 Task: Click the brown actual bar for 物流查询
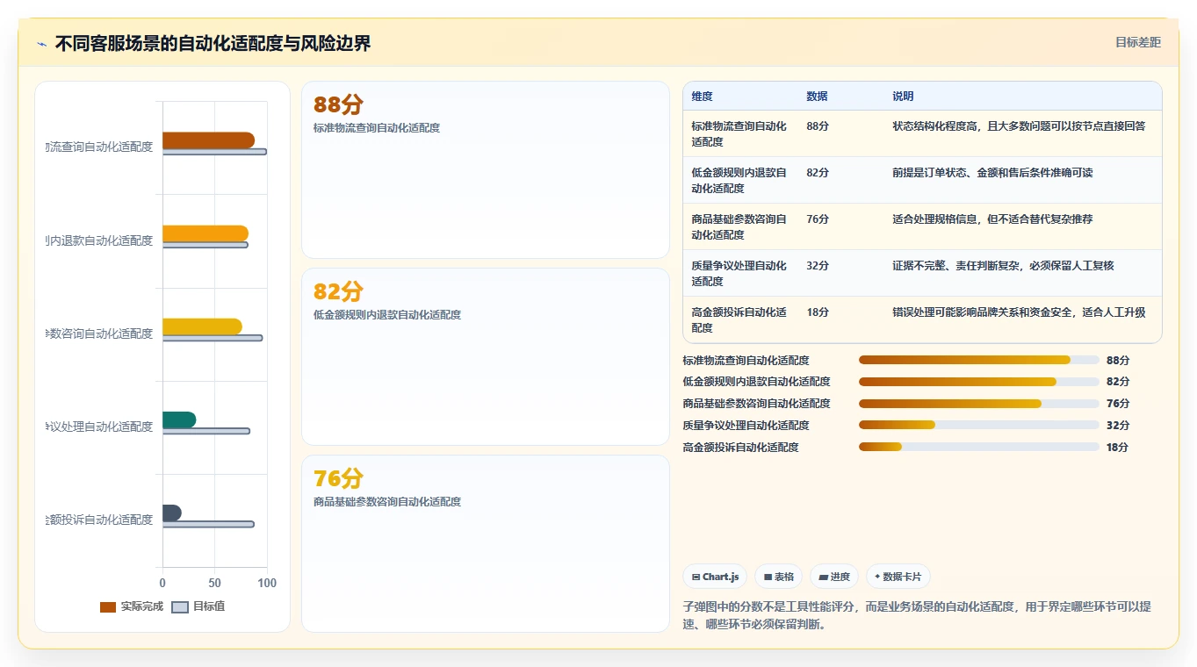point(208,140)
